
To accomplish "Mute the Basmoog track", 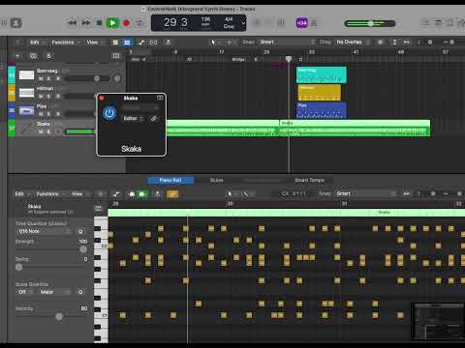I will click(41, 78).
